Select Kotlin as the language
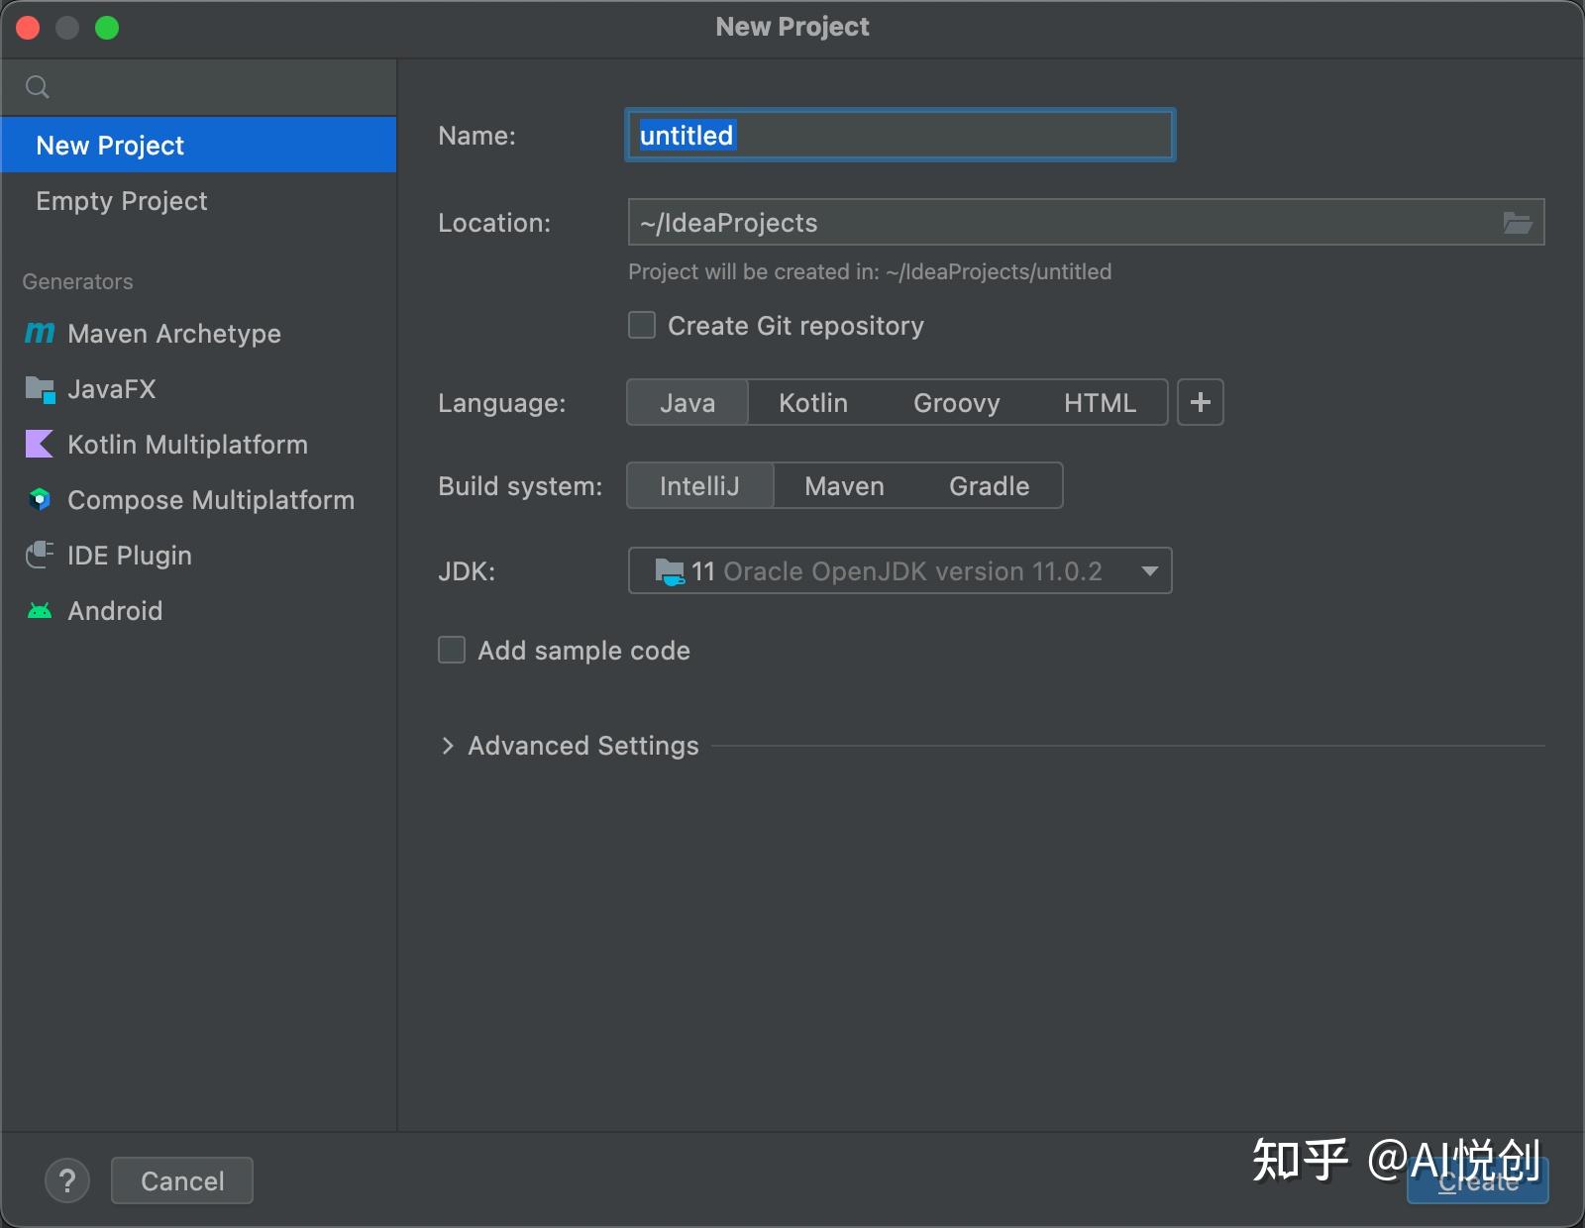1585x1228 pixels. click(812, 403)
